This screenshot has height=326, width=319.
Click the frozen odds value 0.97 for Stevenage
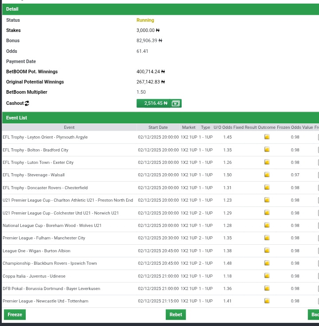295,175
